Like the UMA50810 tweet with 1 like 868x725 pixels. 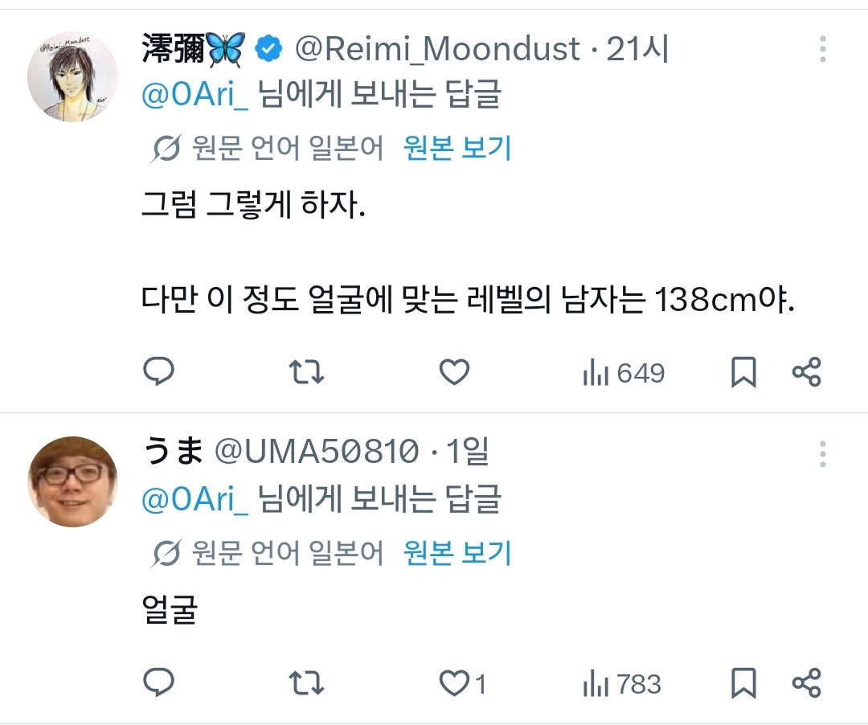point(463,683)
